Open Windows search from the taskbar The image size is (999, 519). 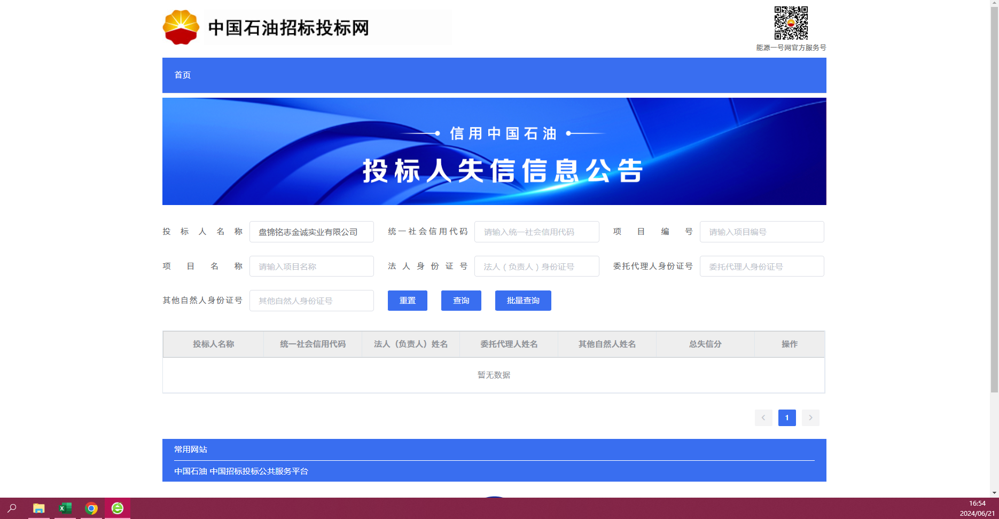(12, 508)
